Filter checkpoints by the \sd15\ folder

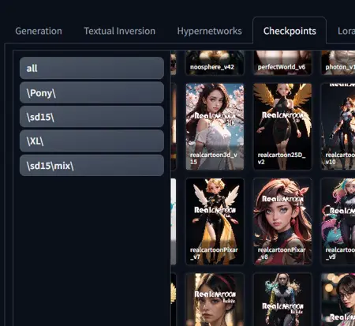[92, 117]
